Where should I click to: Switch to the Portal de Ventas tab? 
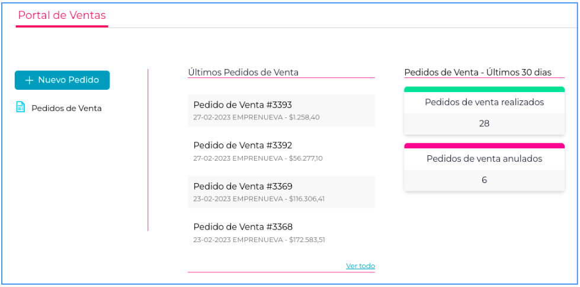[62, 16]
